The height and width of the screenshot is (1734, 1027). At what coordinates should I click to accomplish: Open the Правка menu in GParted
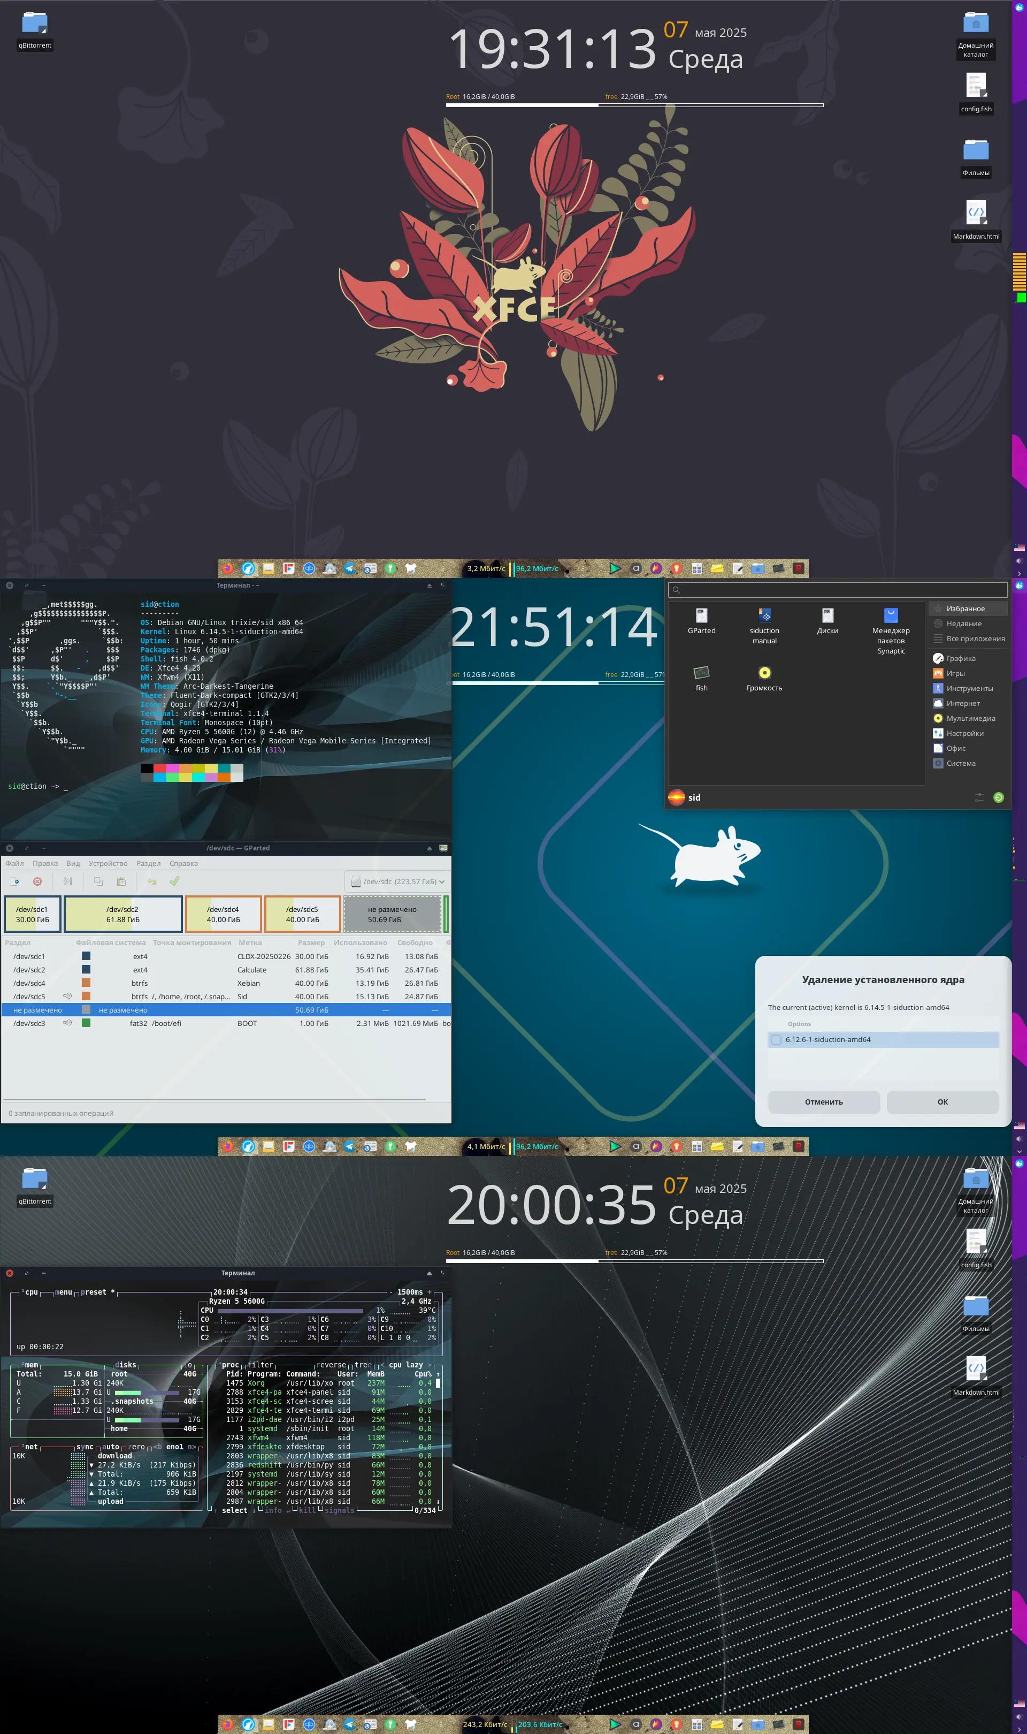(x=45, y=863)
